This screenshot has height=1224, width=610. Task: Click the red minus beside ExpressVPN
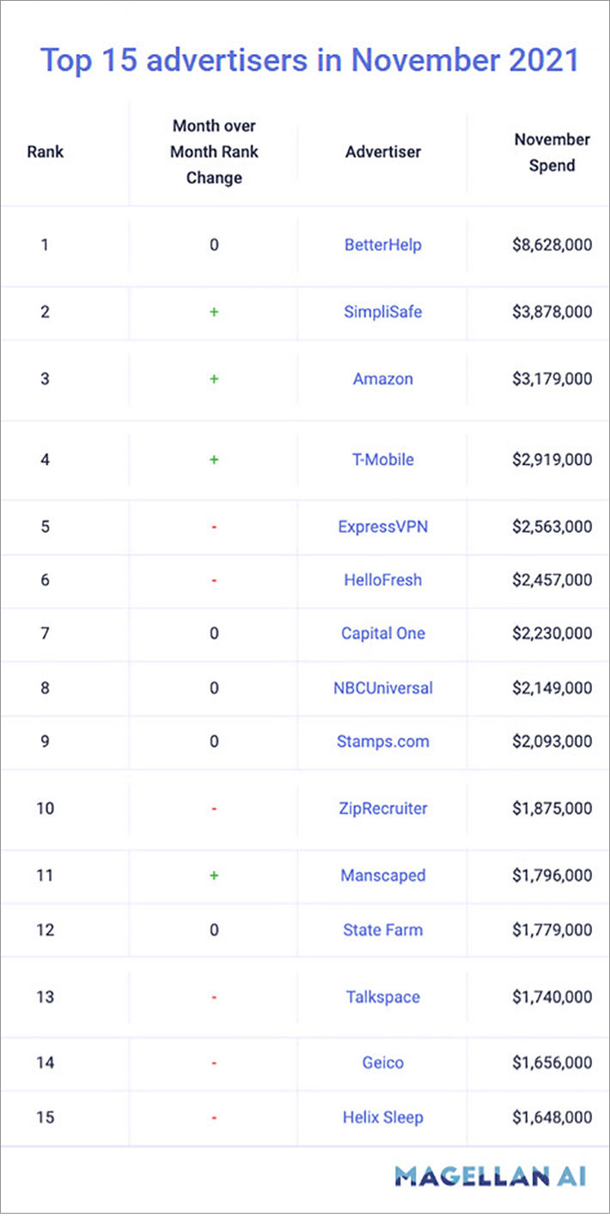pos(214,527)
